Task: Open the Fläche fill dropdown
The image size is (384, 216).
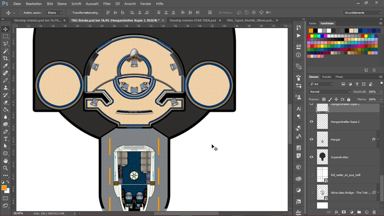Action: tap(381, 99)
